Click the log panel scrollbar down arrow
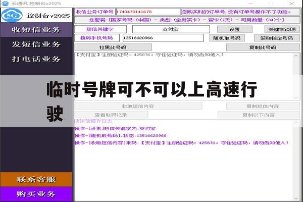The image size is (303, 202). [296, 198]
